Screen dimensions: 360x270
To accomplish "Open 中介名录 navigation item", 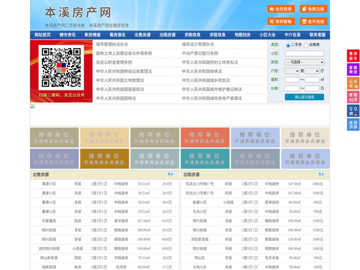I will [292, 35].
